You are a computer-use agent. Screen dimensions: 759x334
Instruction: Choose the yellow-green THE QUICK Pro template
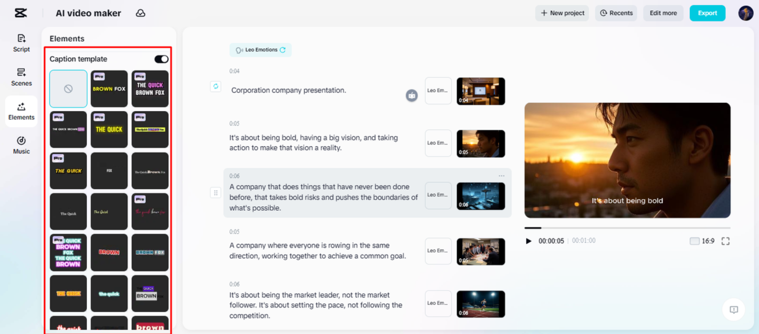(109, 129)
